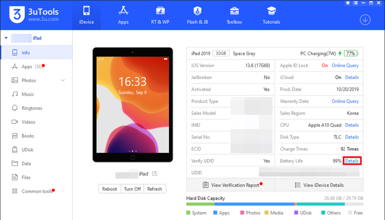Open Ringtones in the sidebar
Image resolution: width=385 pixels, height=220 pixels.
point(36,108)
